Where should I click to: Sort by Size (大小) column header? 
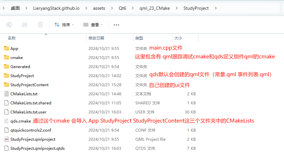click(x=178, y=38)
